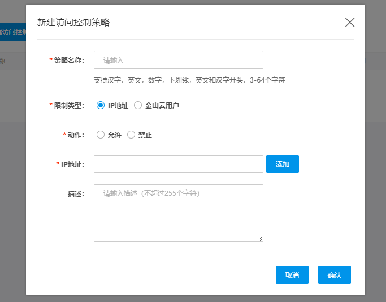The width and height of the screenshot is (386, 302).
Task: Select the IP地址 restriction type radio button
Action: click(x=101, y=105)
